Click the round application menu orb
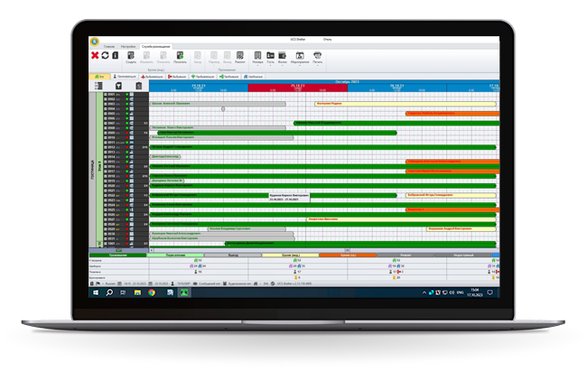The width and height of the screenshot is (587, 372). click(x=95, y=42)
